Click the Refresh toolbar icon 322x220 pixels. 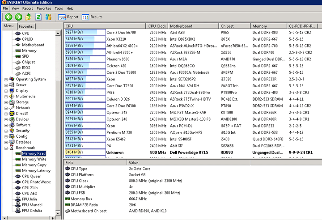tap(38, 17)
